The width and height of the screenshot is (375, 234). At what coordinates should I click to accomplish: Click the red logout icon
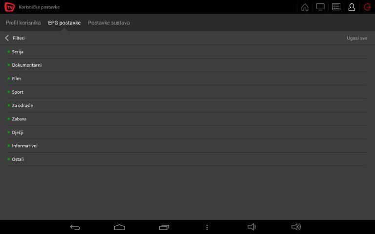(x=367, y=7)
